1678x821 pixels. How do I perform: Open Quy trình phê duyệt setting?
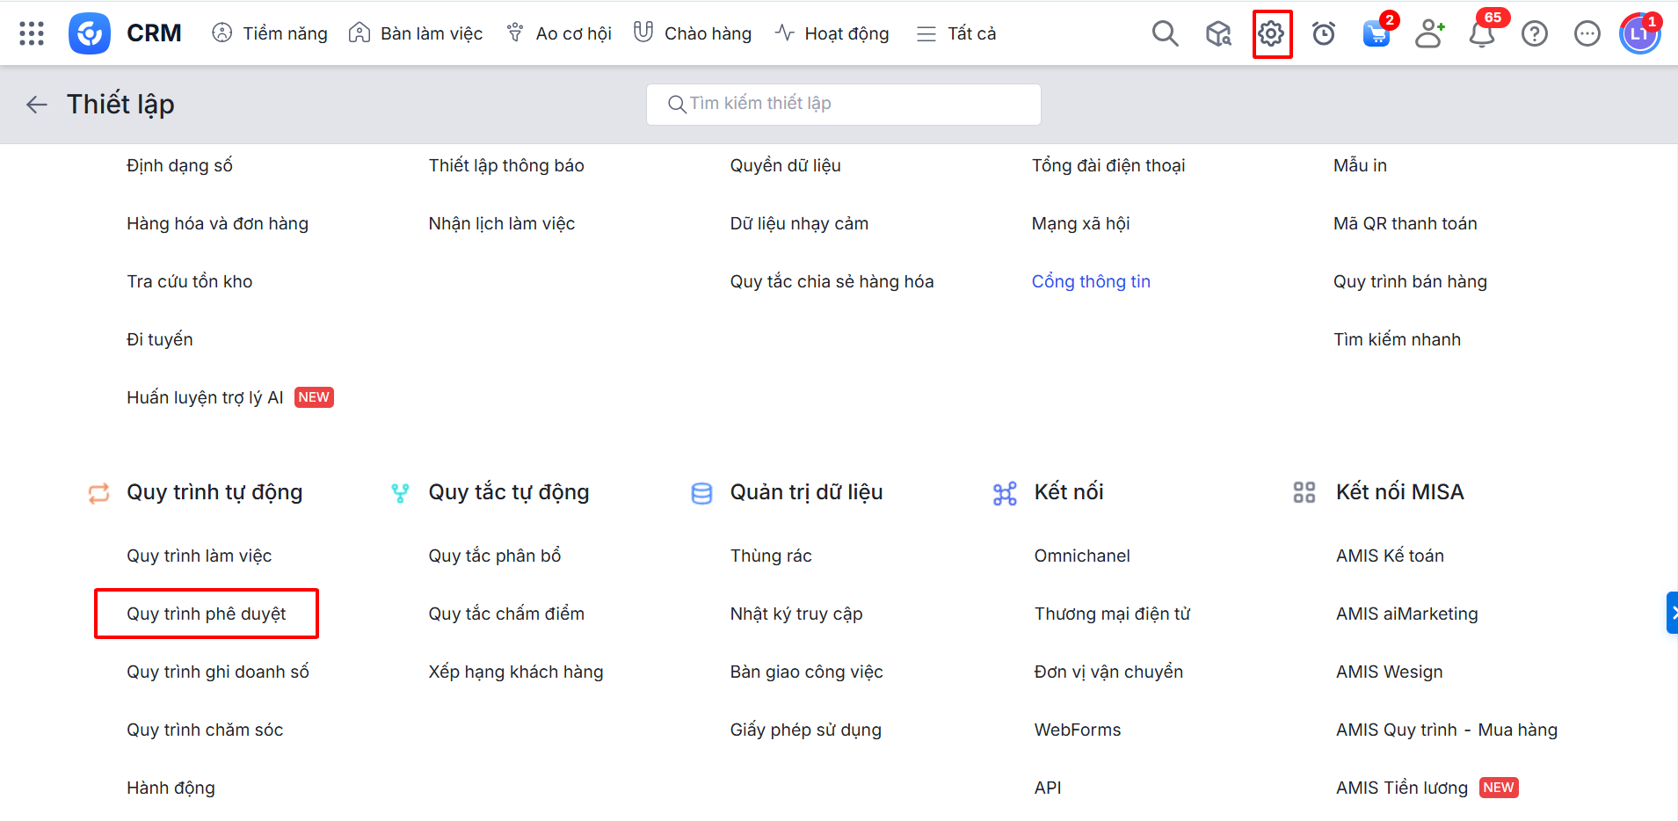[x=207, y=614]
